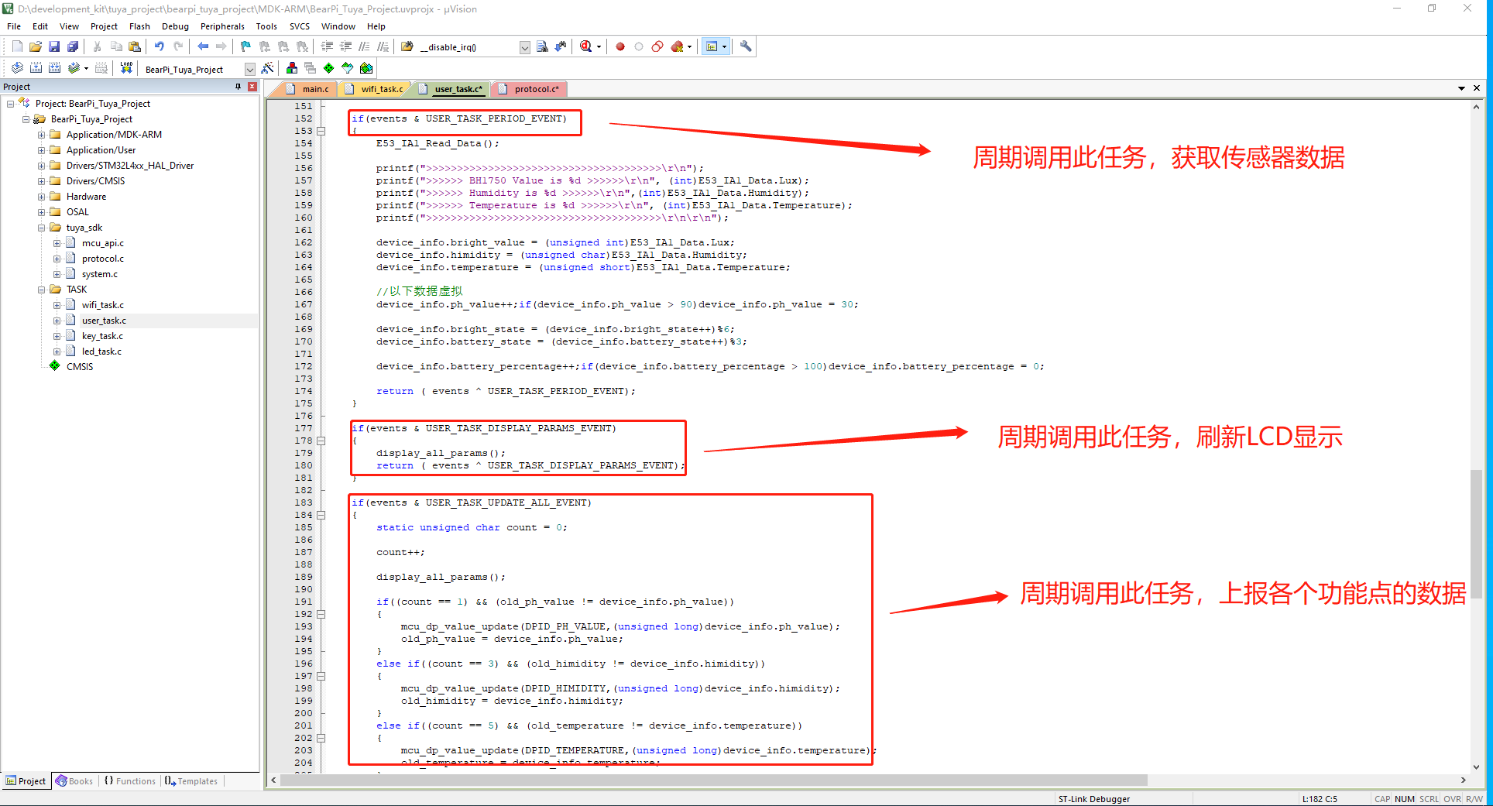Click the horizontal scrollbar in editor
Screen dimensions: 1493x806
712,780
